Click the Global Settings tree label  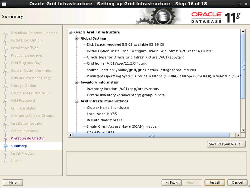coord(93,38)
